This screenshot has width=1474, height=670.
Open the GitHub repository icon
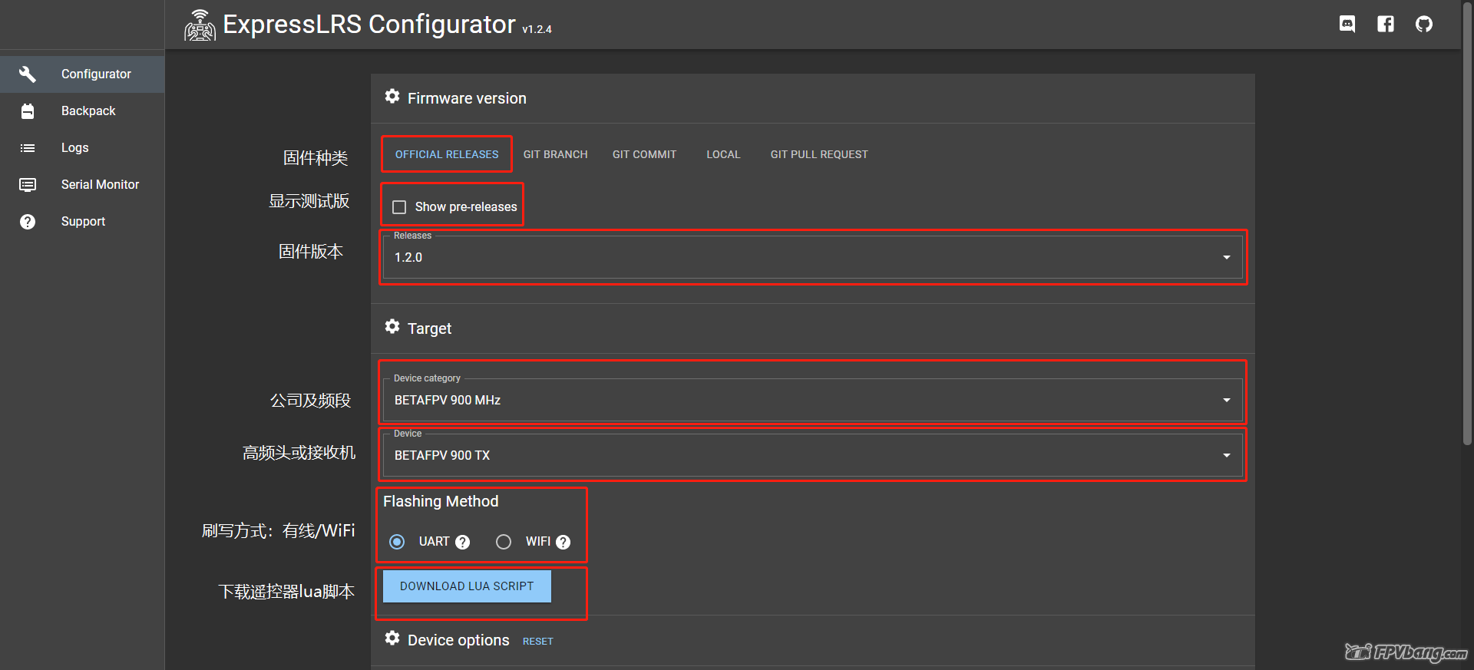(1424, 24)
